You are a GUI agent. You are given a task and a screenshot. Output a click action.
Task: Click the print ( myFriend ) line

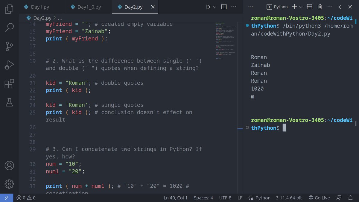pos(77,39)
